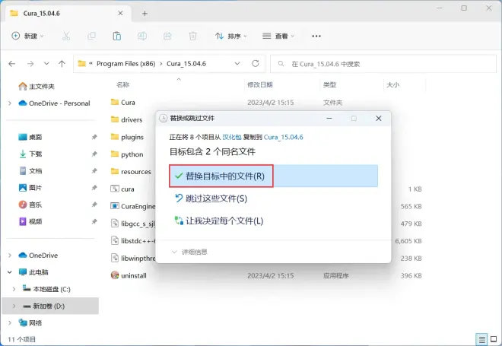Expand address bar history dropdown
The image size is (502, 346).
[x=237, y=63]
